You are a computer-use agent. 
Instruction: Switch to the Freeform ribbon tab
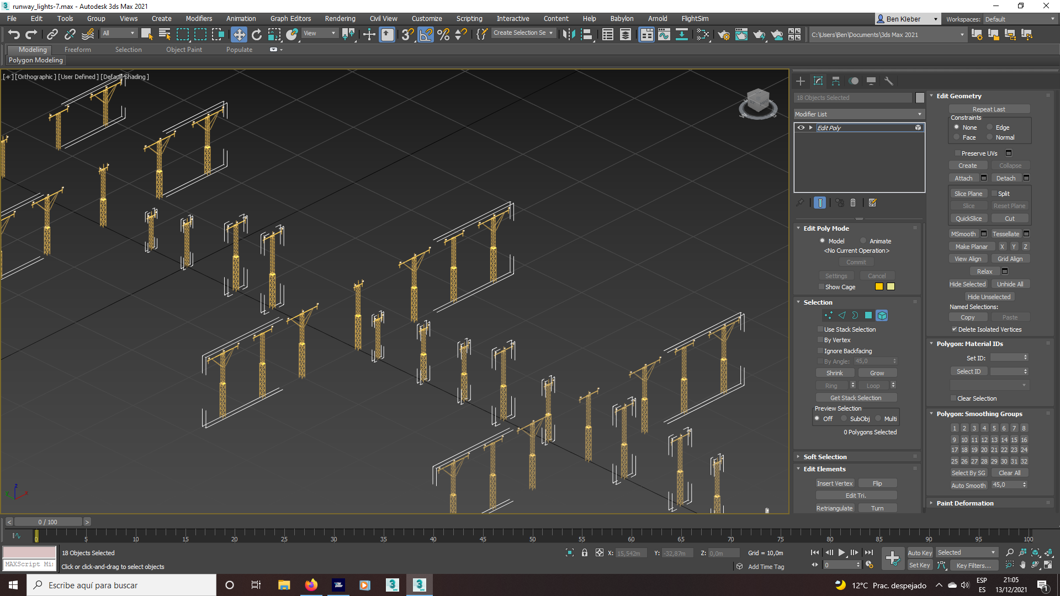click(x=77, y=49)
